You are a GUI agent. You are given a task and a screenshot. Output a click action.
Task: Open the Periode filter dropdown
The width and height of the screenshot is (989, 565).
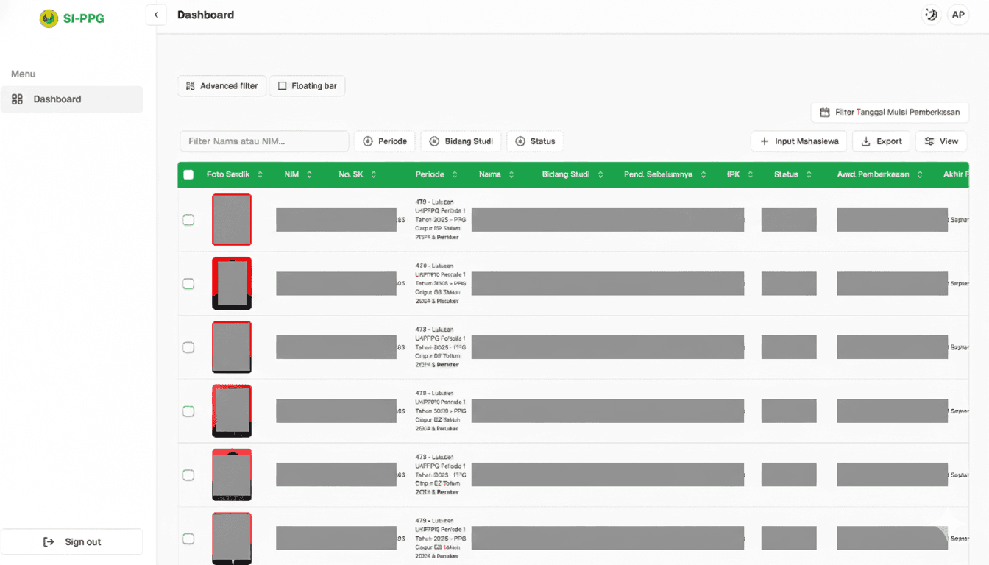coord(385,141)
